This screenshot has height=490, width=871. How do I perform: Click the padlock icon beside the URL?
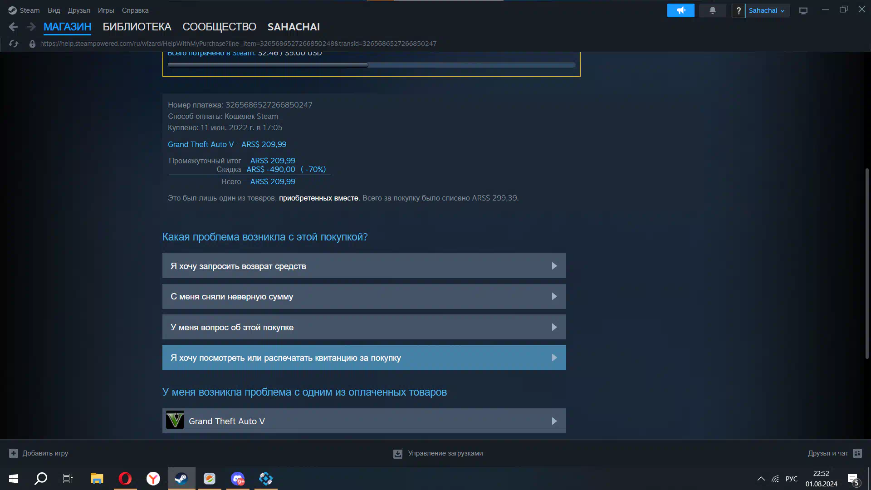pos(32,44)
